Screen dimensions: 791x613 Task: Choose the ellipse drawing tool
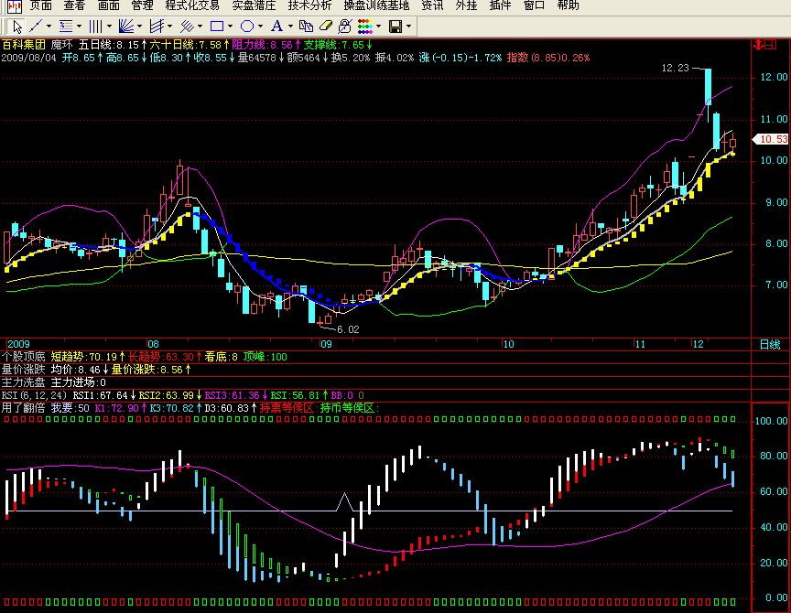247,26
